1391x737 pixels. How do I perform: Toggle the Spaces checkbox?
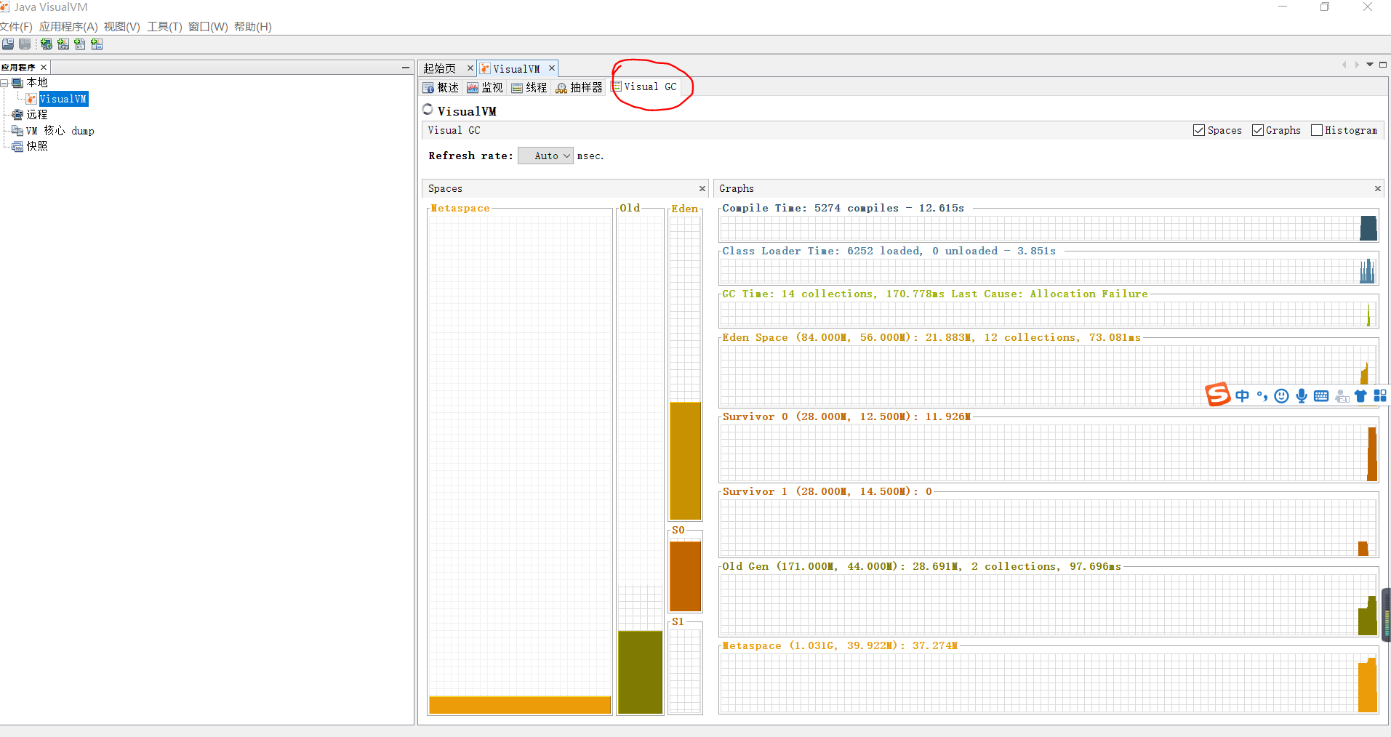click(x=1199, y=130)
